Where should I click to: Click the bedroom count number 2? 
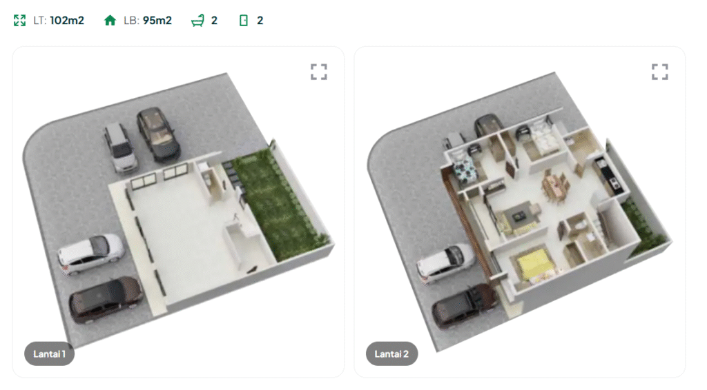[x=260, y=20]
